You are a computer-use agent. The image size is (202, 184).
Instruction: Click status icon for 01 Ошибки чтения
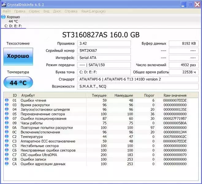7,100
